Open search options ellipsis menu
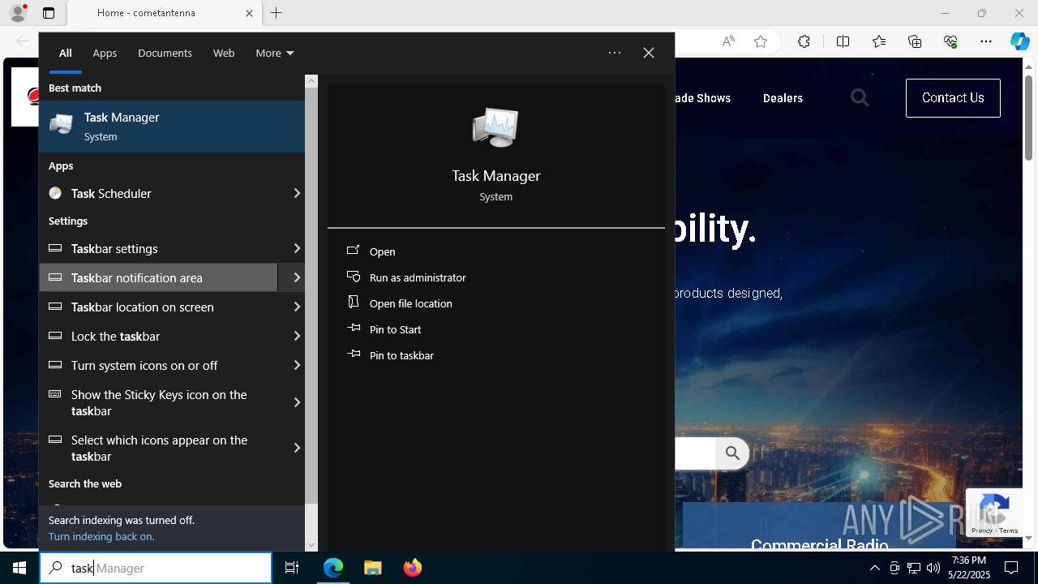 [615, 53]
